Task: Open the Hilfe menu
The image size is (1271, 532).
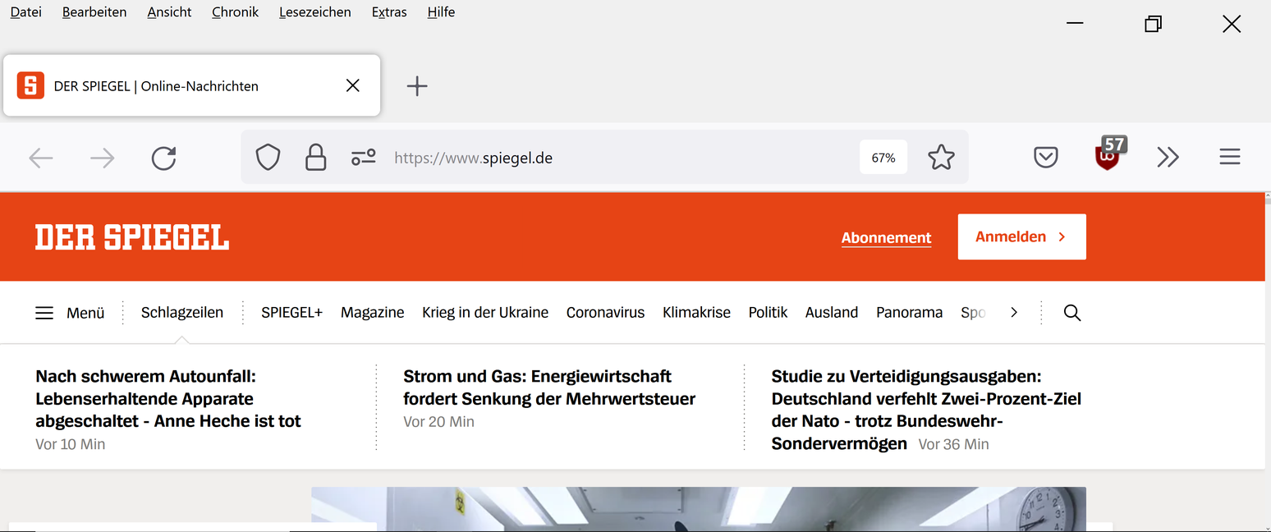Action: [x=441, y=12]
